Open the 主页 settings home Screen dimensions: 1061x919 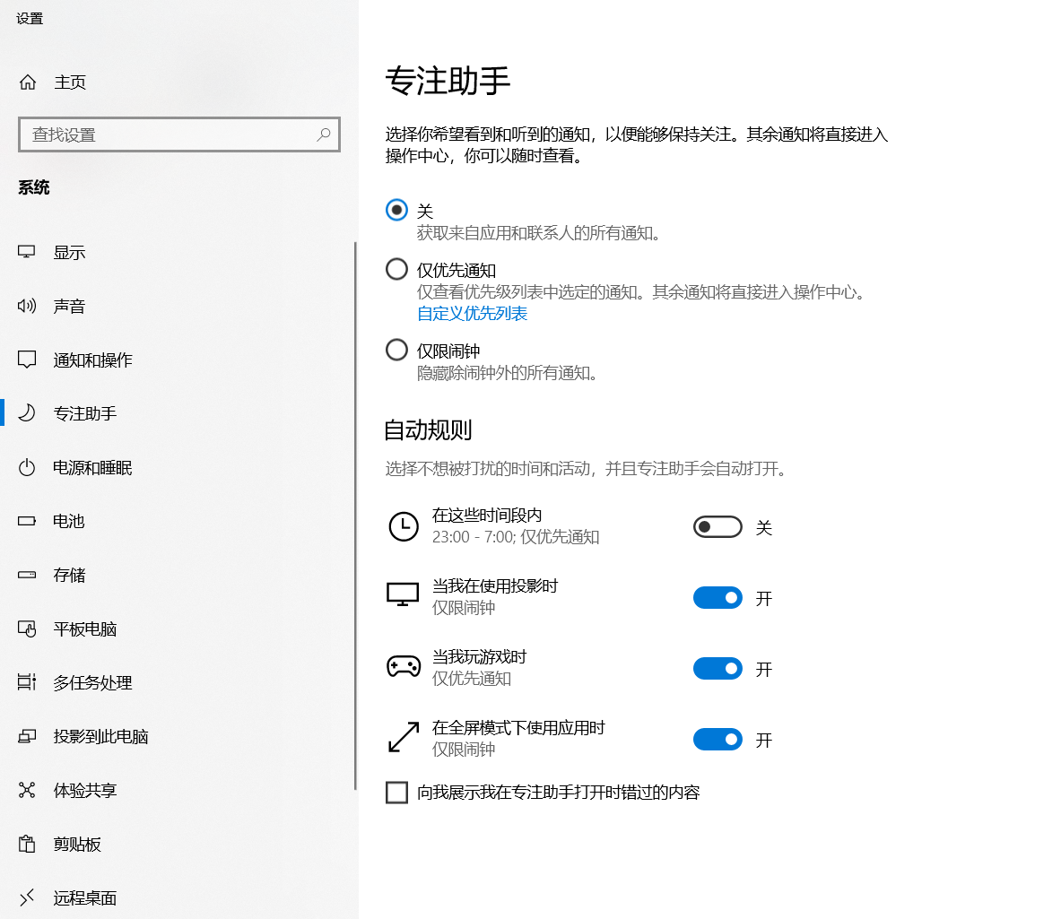click(x=179, y=82)
